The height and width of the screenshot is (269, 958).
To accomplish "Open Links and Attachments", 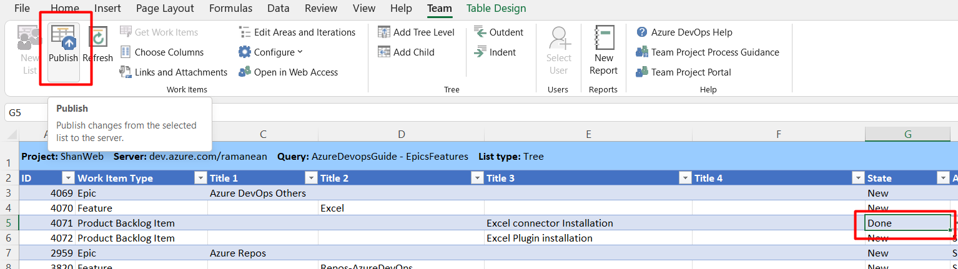I will (x=174, y=72).
